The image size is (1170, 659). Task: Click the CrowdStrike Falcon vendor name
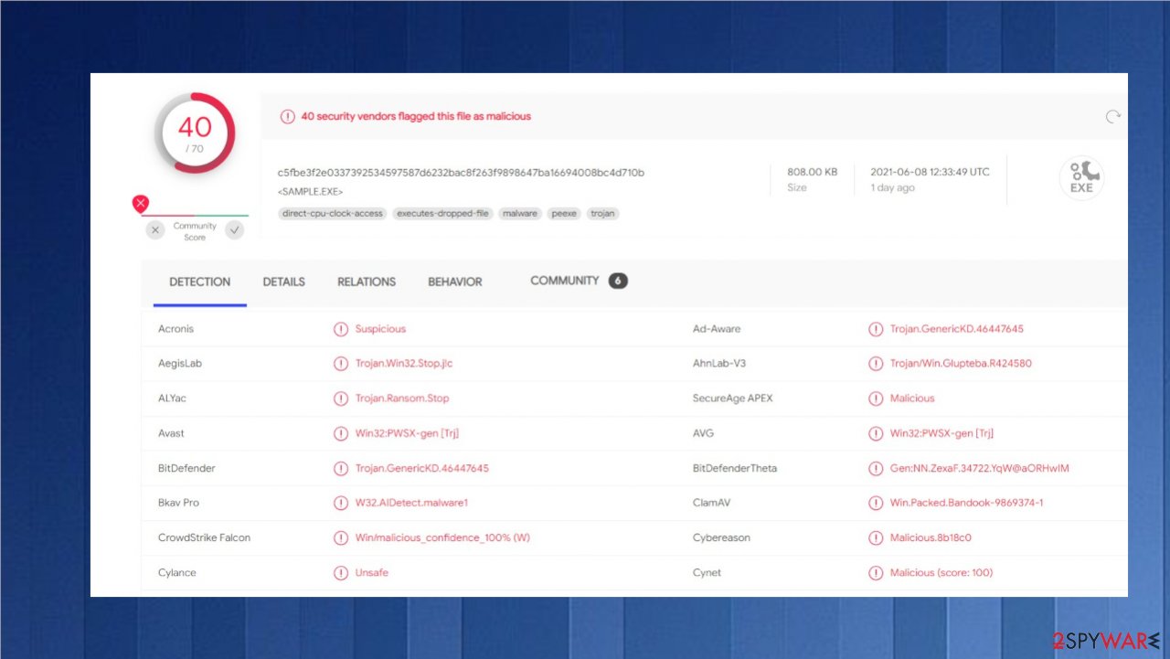click(x=204, y=537)
